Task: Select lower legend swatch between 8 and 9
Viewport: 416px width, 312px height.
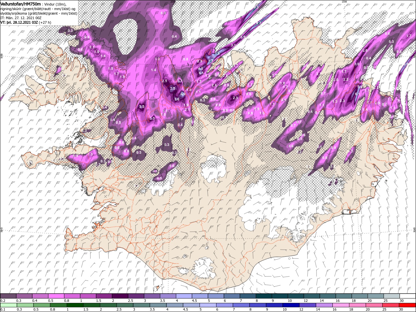Action: pyautogui.click(x=258, y=305)
